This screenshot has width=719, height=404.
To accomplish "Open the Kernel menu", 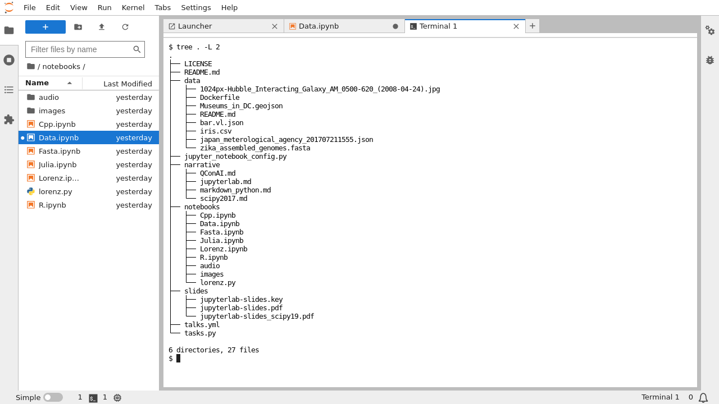I will (x=133, y=7).
